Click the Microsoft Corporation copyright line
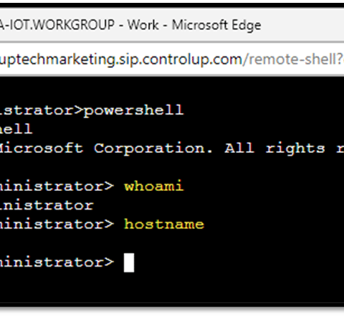344x316 pixels. pos(106,148)
